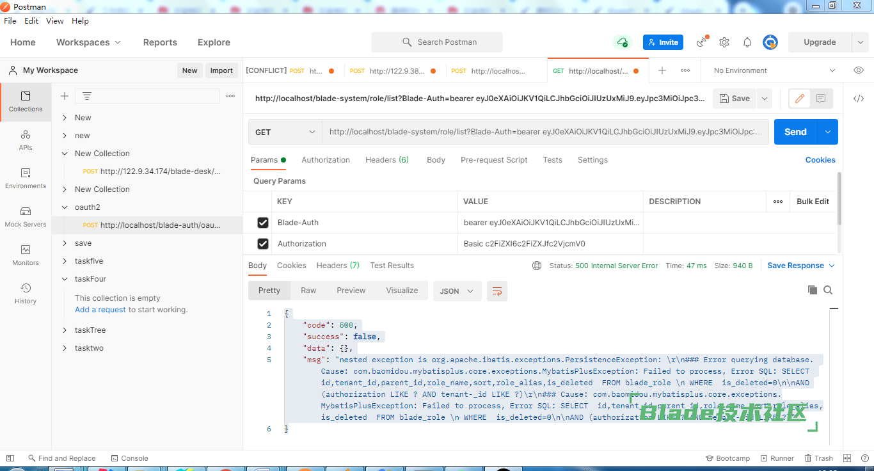Switch to the Authorization request tab

(x=326, y=160)
